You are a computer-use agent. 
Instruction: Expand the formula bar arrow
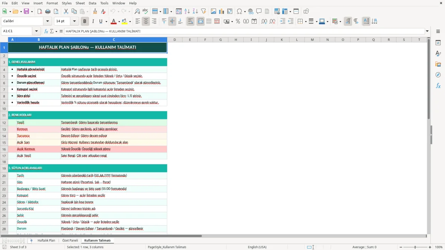pyautogui.click(x=427, y=31)
